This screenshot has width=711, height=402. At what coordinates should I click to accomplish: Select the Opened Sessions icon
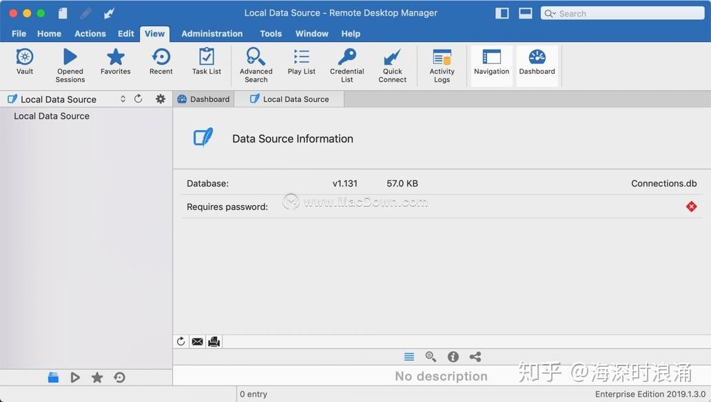(70, 62)
